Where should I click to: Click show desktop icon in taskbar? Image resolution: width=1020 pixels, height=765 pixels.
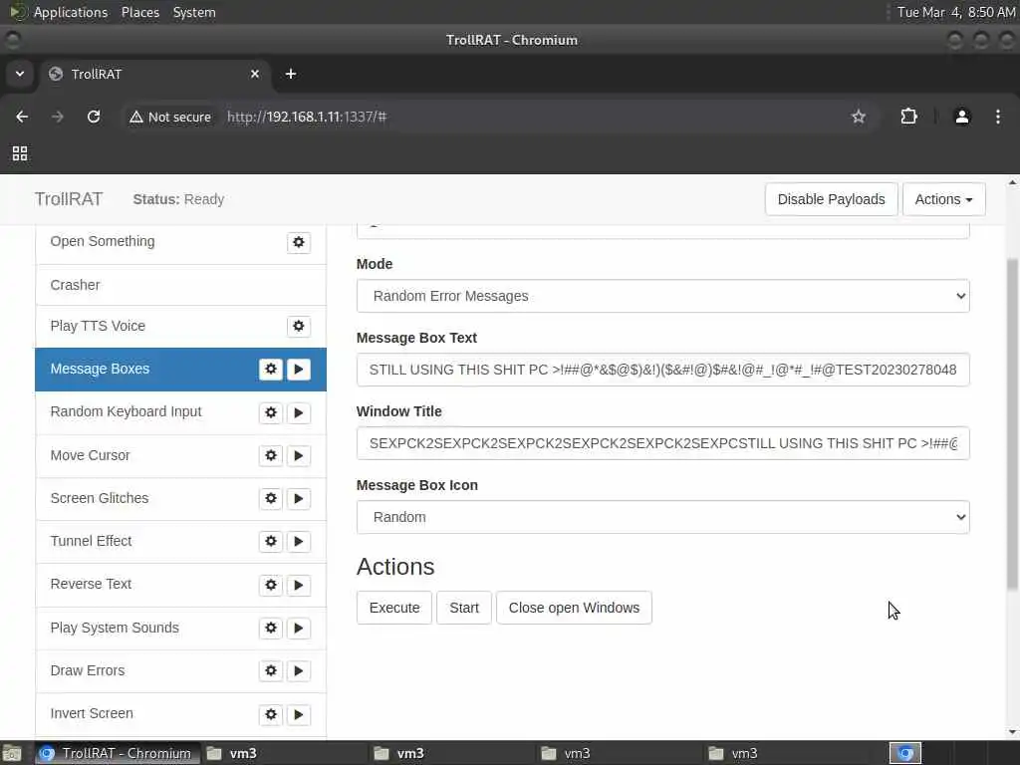[x=12, y=753]
